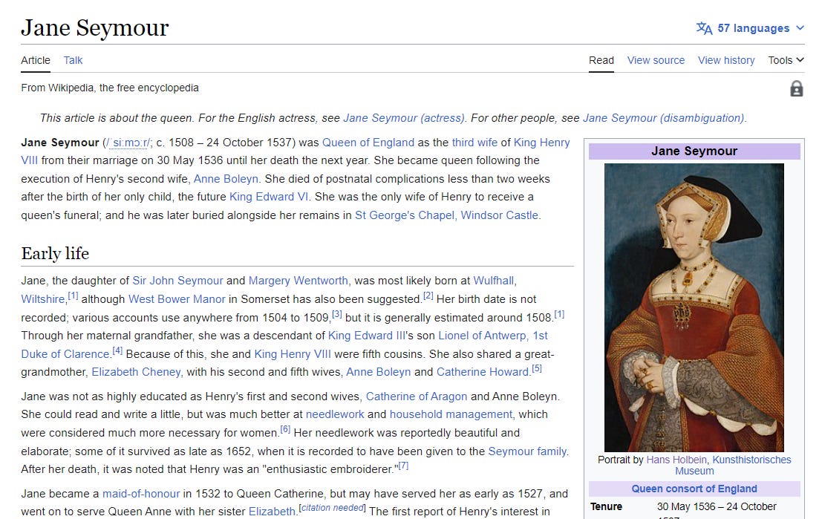Viewport: 822px width, 519px height.
Task: Click footnote reference [5]
Action: [537, 368]
